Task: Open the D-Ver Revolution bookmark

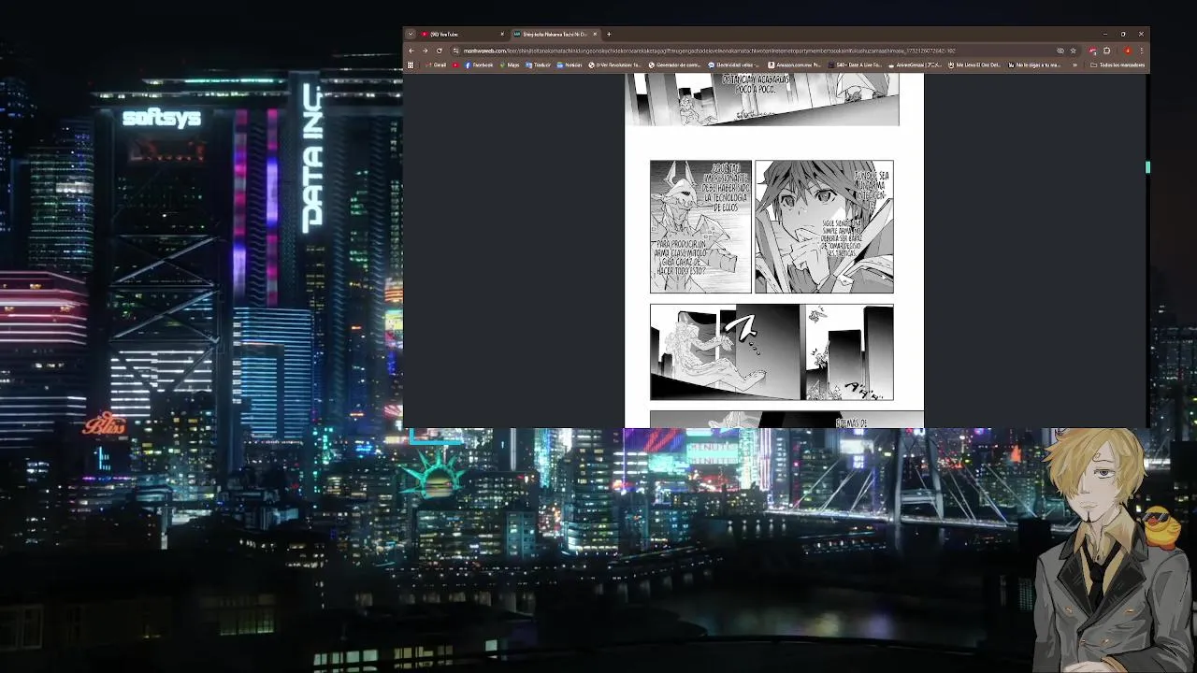Action: click(x=615, y=65)
